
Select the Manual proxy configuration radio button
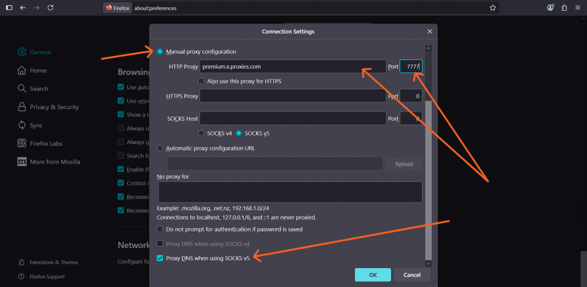[x=160, y=51]
